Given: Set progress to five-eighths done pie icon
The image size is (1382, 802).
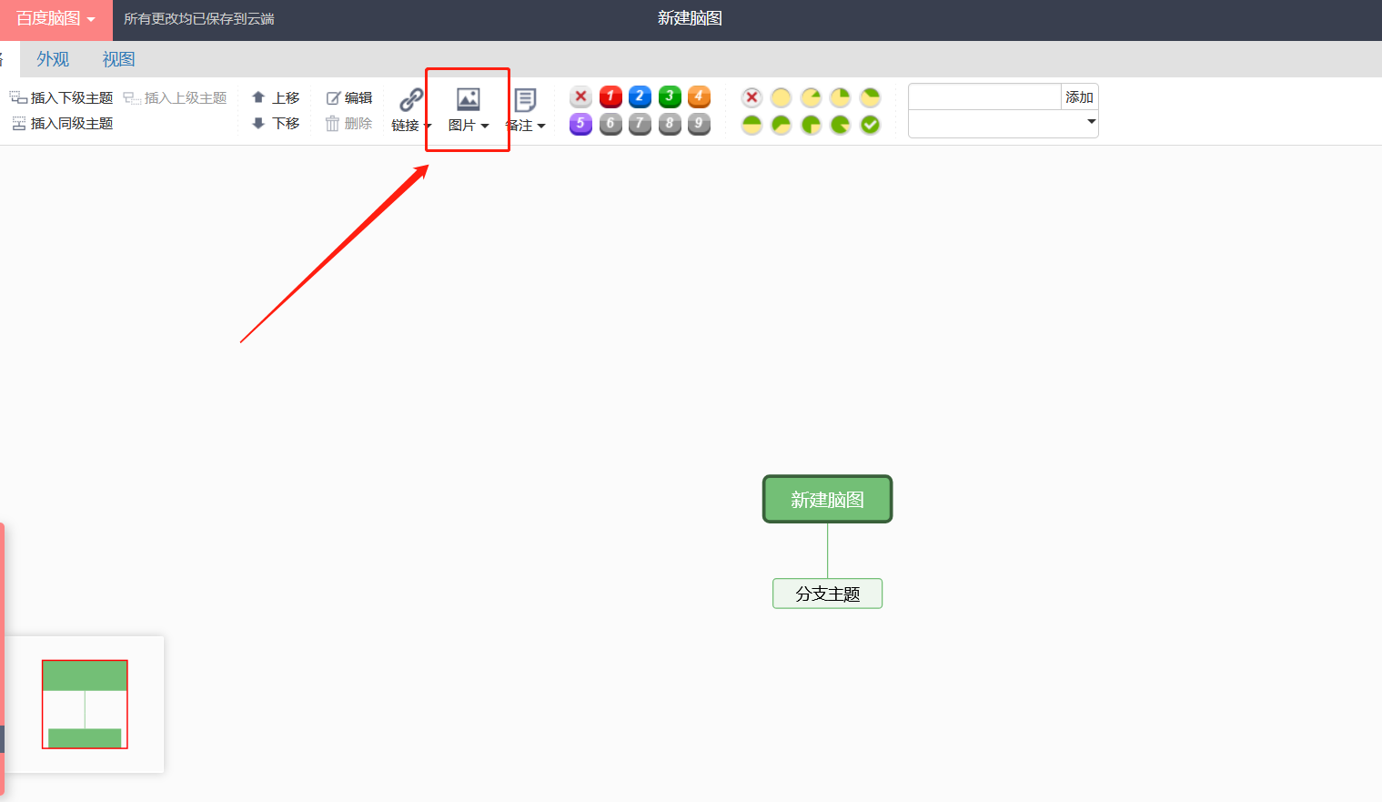Looking at the screenshot, I should pyautogui.click(x=781, y=125).
